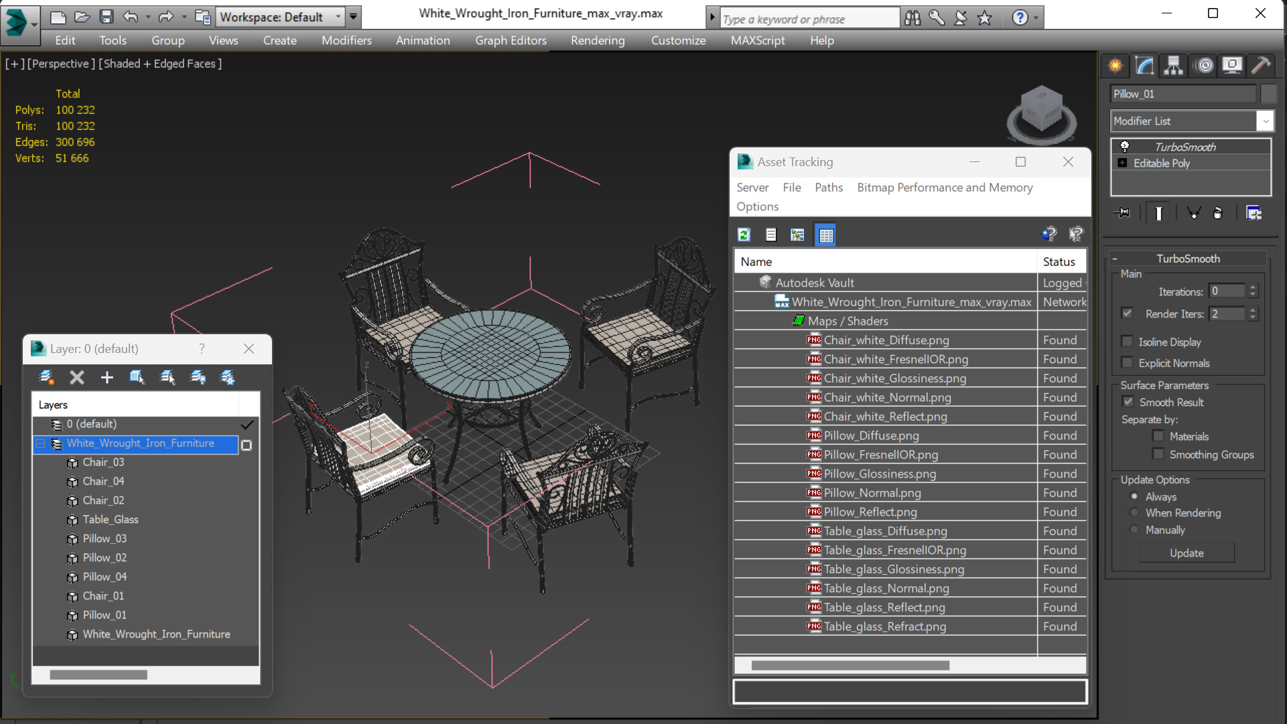Viewport: 1287px width, 724px height.
Task: Open the Quick Access toolbar dropdown arrow
Action: coord(353,17)
